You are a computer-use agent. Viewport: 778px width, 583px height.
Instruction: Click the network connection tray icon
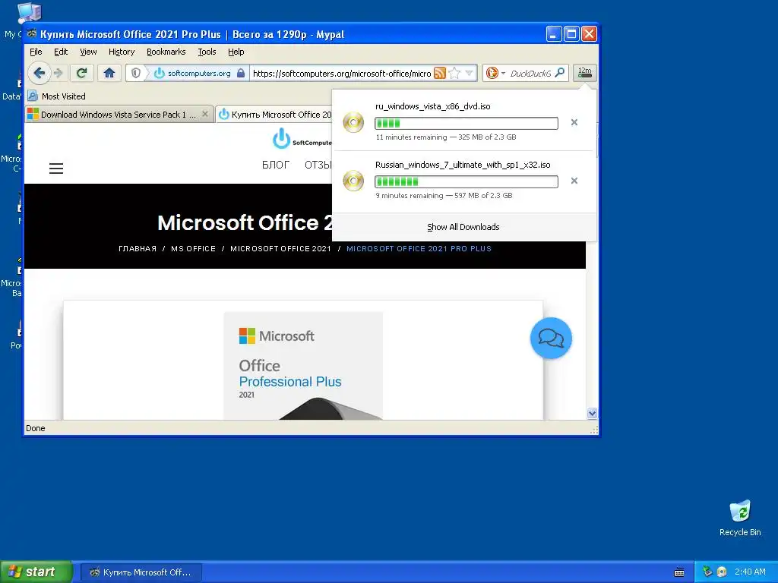[707, 572]
